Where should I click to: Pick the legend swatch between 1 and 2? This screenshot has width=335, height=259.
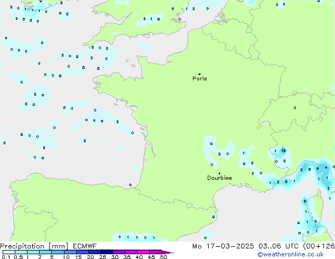(x=33, y=252)
